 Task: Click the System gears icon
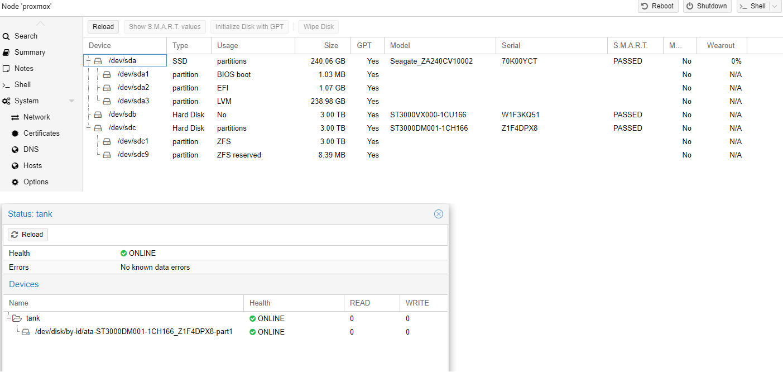coord(6,101)
